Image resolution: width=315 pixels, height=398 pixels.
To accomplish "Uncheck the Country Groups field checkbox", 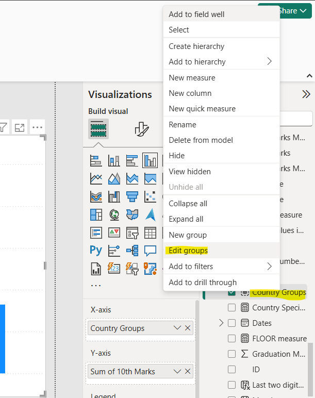I will click(231, 292).
